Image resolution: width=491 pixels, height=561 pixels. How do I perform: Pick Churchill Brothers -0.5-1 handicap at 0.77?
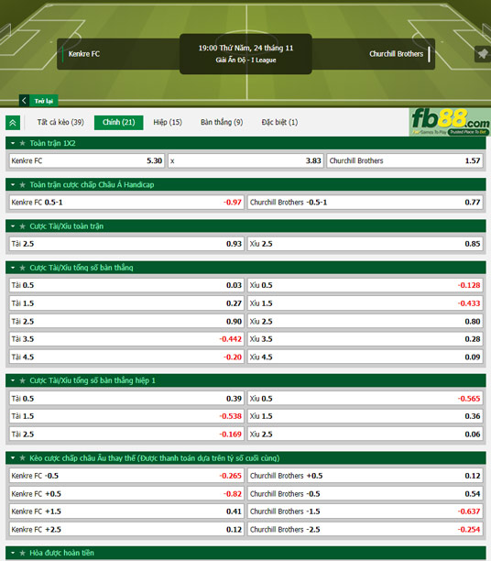(366, 203)
